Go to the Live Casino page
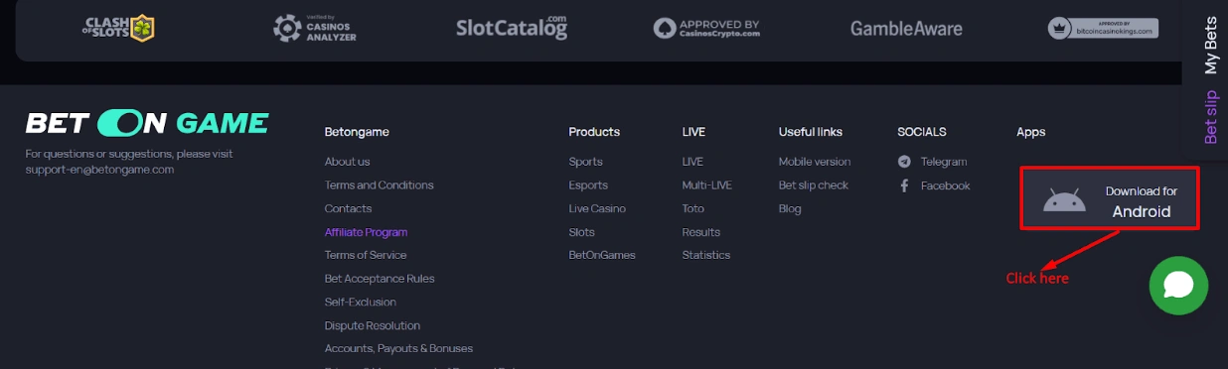1228x369 pixels. click(597, 208)
